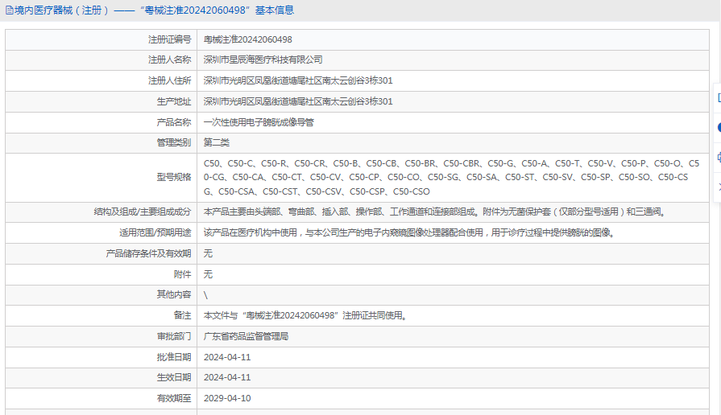Click the label 注册证编号

coord(169,39)
